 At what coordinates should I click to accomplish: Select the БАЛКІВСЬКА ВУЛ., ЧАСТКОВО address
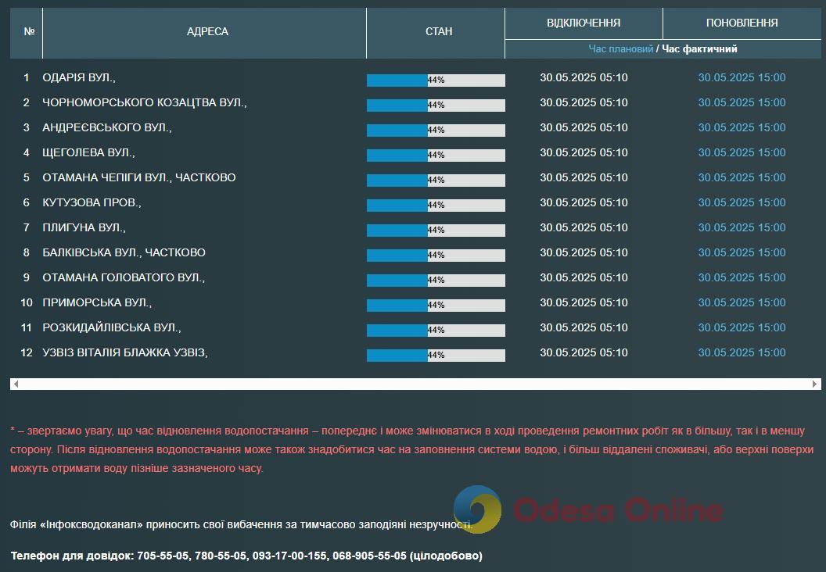124,252
